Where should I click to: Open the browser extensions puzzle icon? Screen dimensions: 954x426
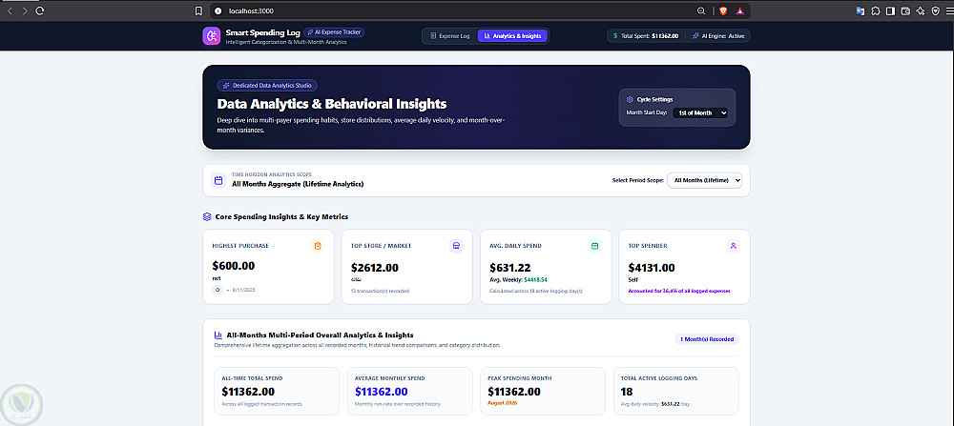coord(876,10)
